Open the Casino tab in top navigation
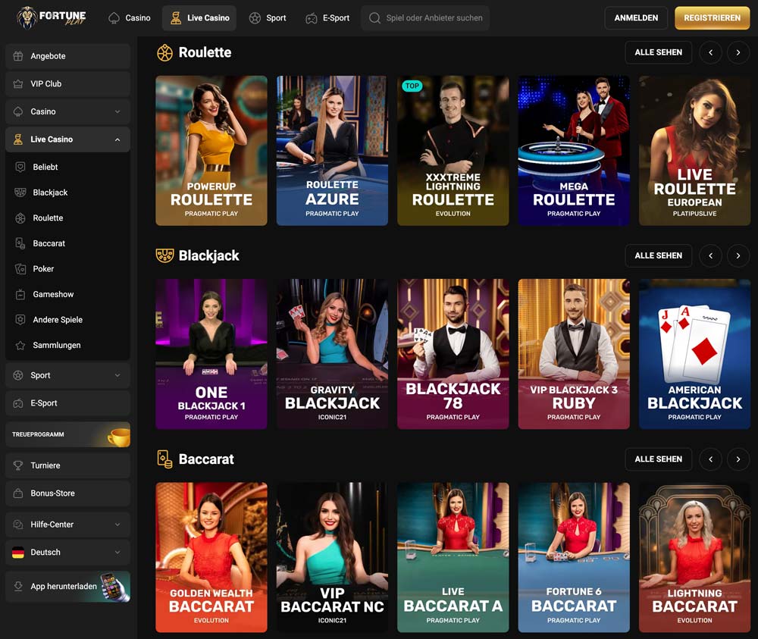Viewport: 758px width, 639px height. (130, 18)
